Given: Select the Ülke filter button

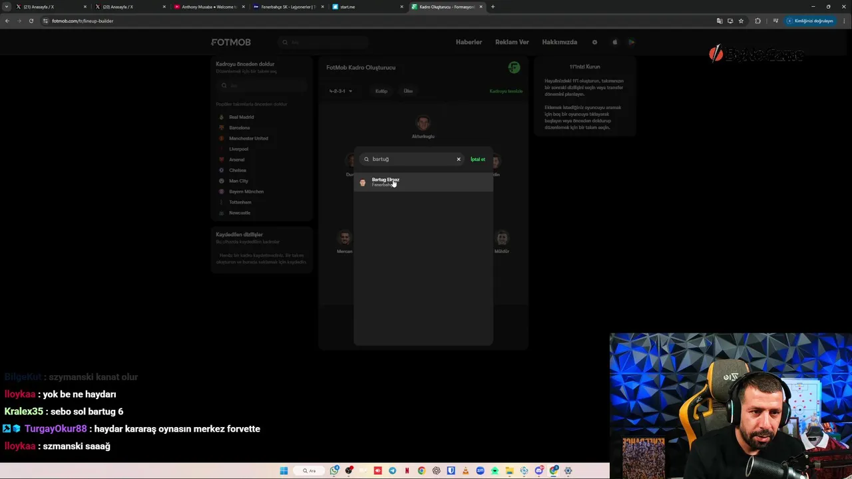Looking at the screenshot, I should click(408, 91).
